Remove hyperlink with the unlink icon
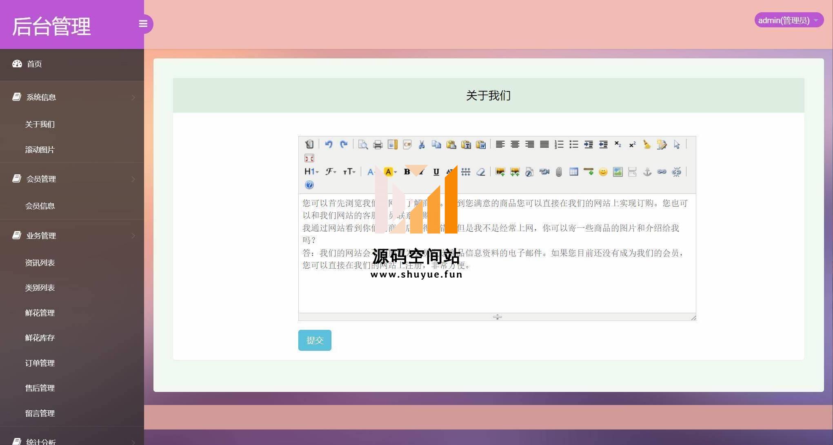The image size is (833, 445). click(x=677, y=172)
